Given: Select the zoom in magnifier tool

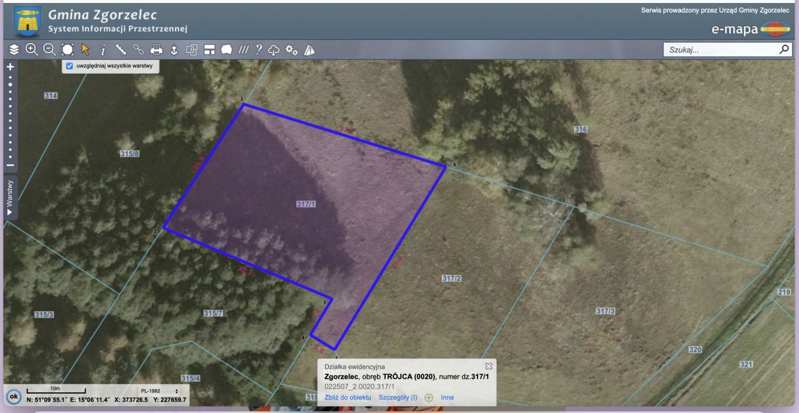Looking at the screenshot, I should point(32,50).
